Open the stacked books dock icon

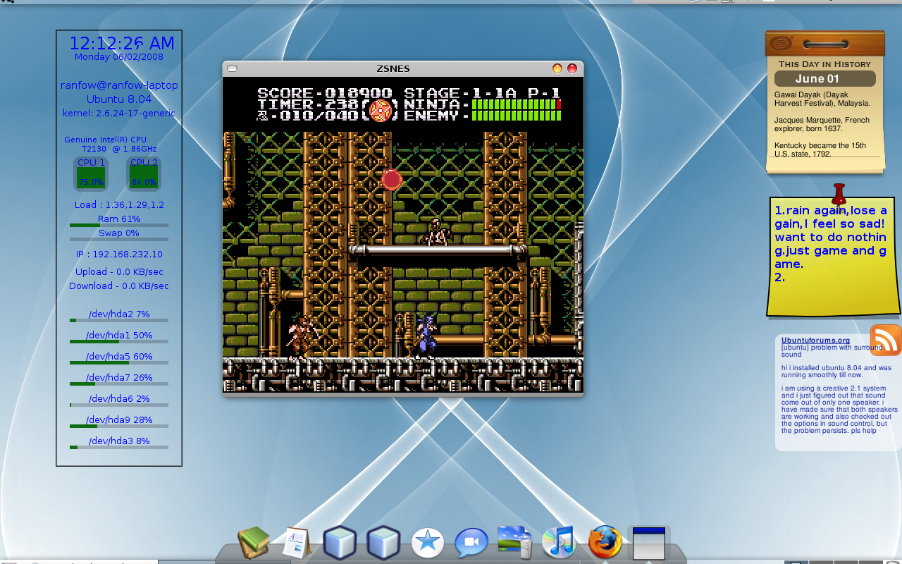coord(254,542)
